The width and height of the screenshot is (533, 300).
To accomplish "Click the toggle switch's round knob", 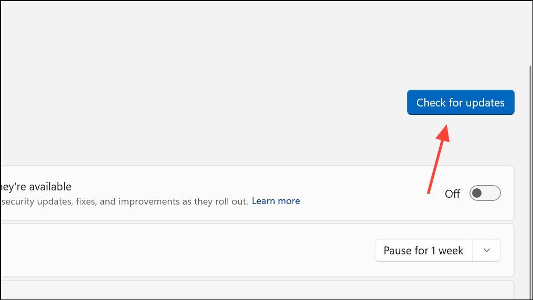I will pyautogui.click(x=477, y=194).
